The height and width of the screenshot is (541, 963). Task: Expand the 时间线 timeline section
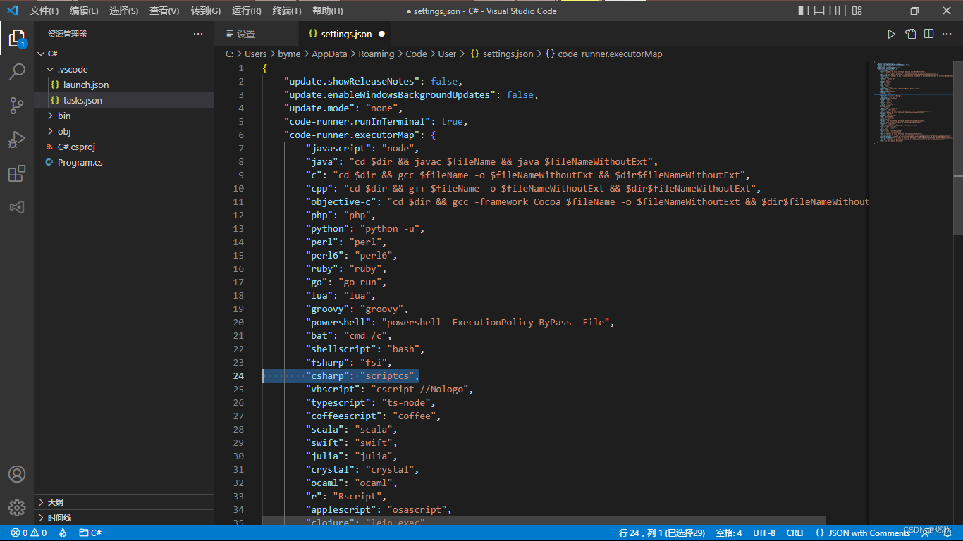click(124, 518)
